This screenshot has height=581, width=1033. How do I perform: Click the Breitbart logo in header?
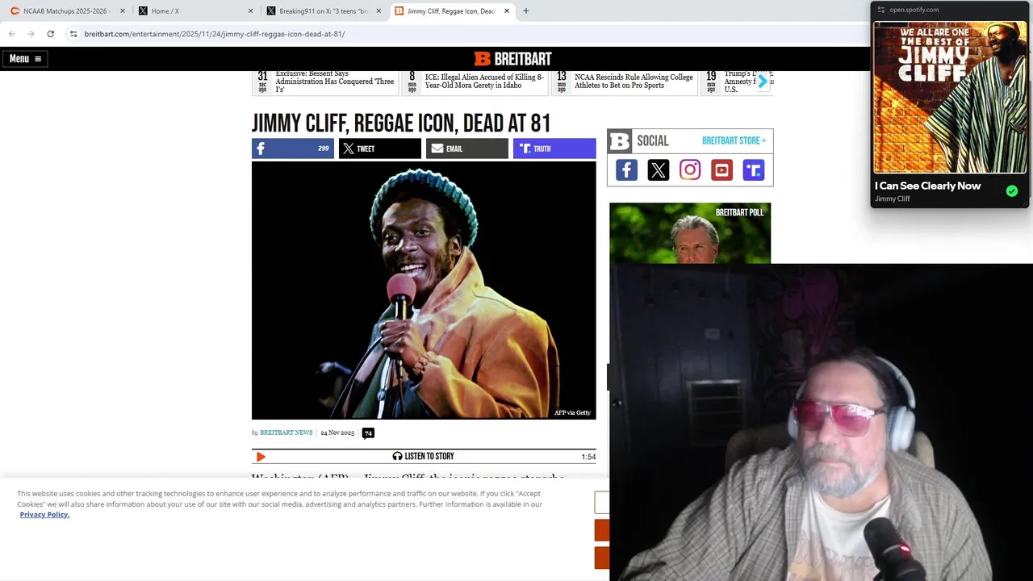pyautogui.click(x=512, y=58)
